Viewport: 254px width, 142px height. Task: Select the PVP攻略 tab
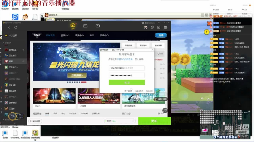84,114
